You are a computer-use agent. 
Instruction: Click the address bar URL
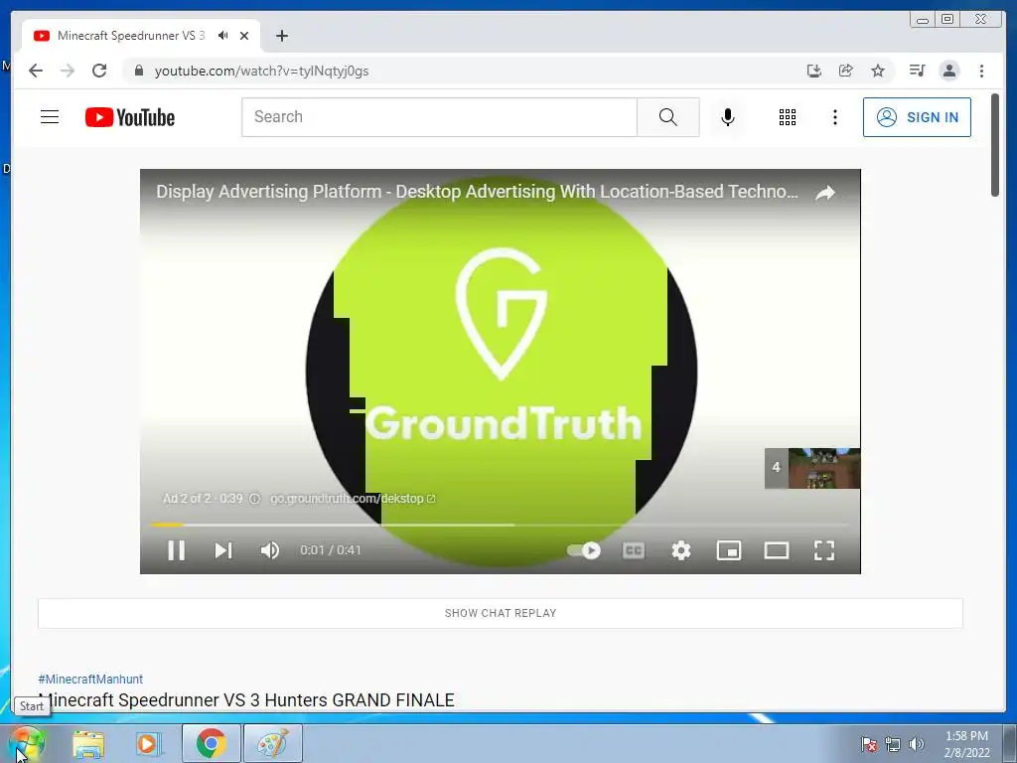(x=261, y=71)
